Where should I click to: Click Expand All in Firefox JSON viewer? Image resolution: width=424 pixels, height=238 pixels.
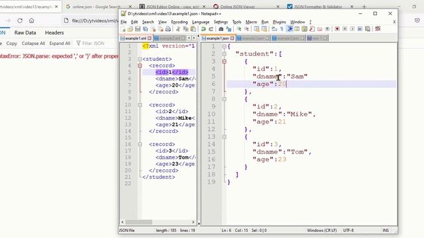point(60,44)
